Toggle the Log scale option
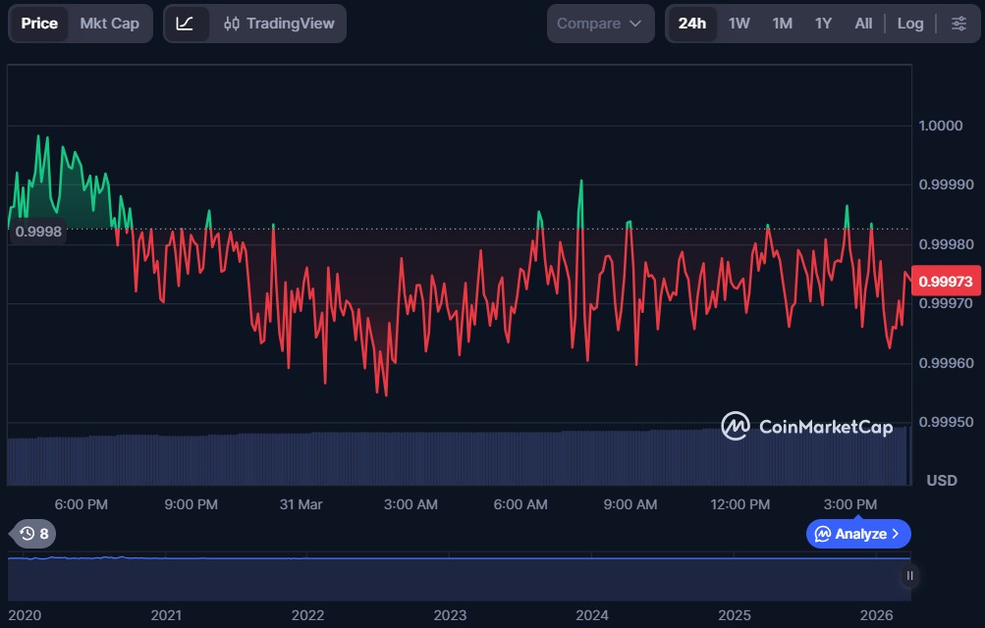This screenshot has width=985, height=628. coord(909,24)
